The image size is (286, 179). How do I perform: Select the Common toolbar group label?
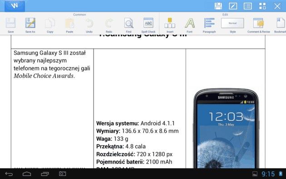[79, 15]
